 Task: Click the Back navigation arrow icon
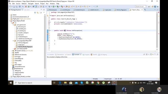coord(88,7)
